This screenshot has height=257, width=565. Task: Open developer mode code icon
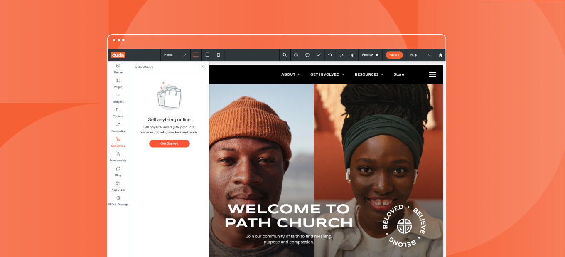coord(352,55)
